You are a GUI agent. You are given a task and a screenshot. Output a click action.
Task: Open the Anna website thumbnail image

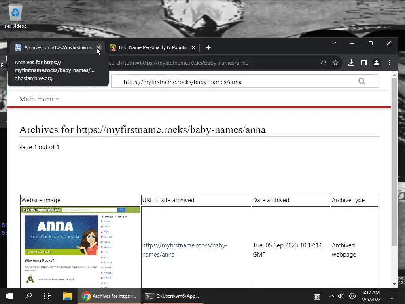(x=80, y=247)
